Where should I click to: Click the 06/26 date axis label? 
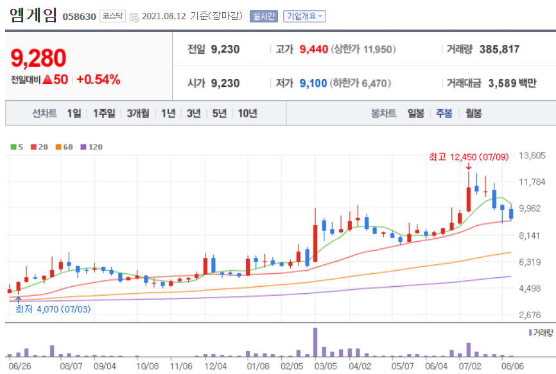(19, 366)
